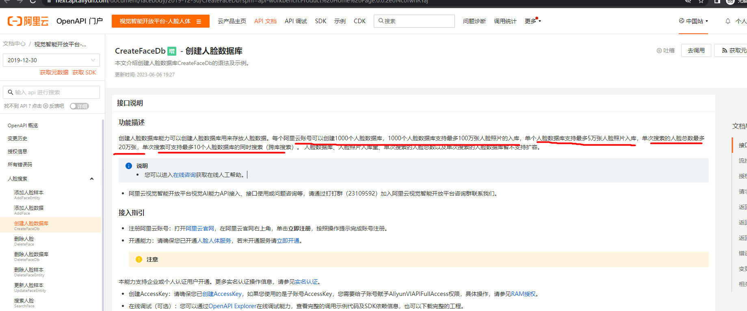The height and width of the screenshot is (311, 747).
Task: Click the 去调用 button
Action: point(696,50)
